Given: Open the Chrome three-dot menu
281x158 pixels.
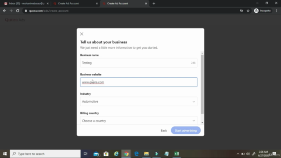Looking at the screenshot, I should click(x=277, y=11).
